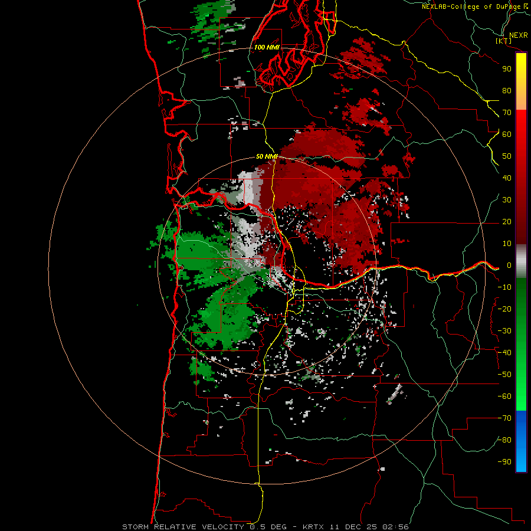Select the 50 value on the velocity scale
The image size is (531, 531).
pyautogui.click(x=507, y=156)
